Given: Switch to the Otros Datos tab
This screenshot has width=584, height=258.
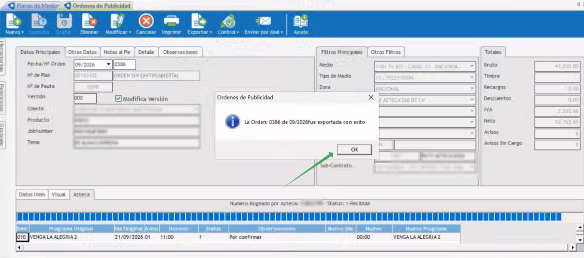Looking at the screenshot, I should tap(83, 52).
